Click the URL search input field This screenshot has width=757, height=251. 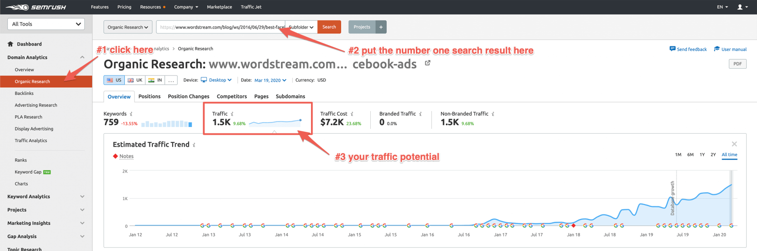(221, 27)
